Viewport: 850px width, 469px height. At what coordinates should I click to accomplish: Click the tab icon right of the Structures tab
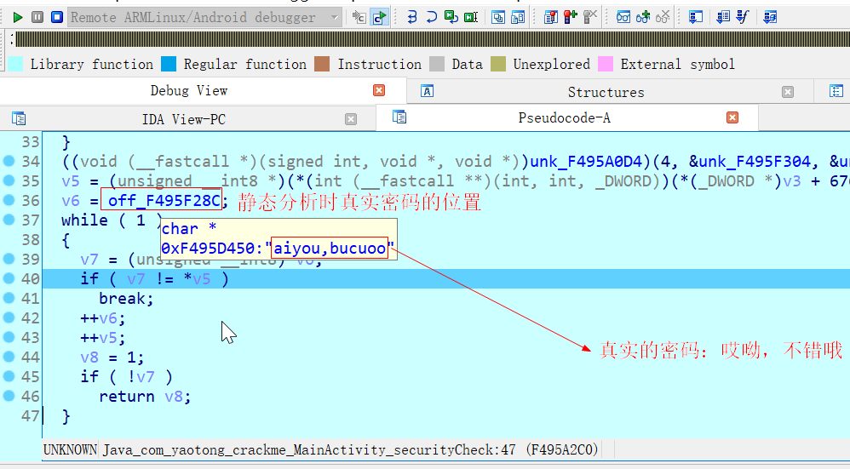tap(836, 91)
